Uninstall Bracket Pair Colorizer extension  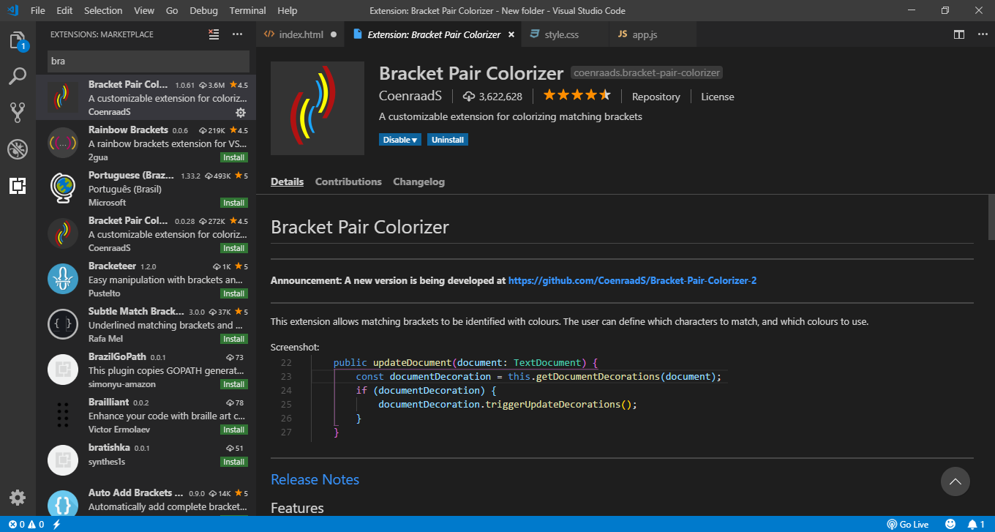point(447,140)
